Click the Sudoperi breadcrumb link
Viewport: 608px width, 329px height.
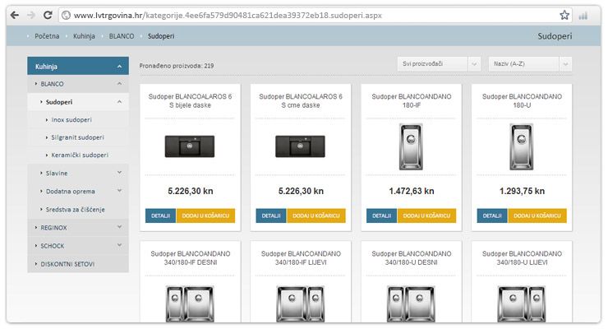tap(161, 36)
